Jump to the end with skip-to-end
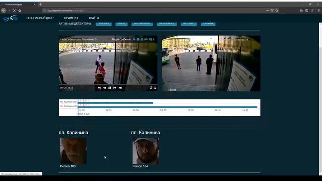The height and width of the screenshot is (181, 322). (120, 88)
